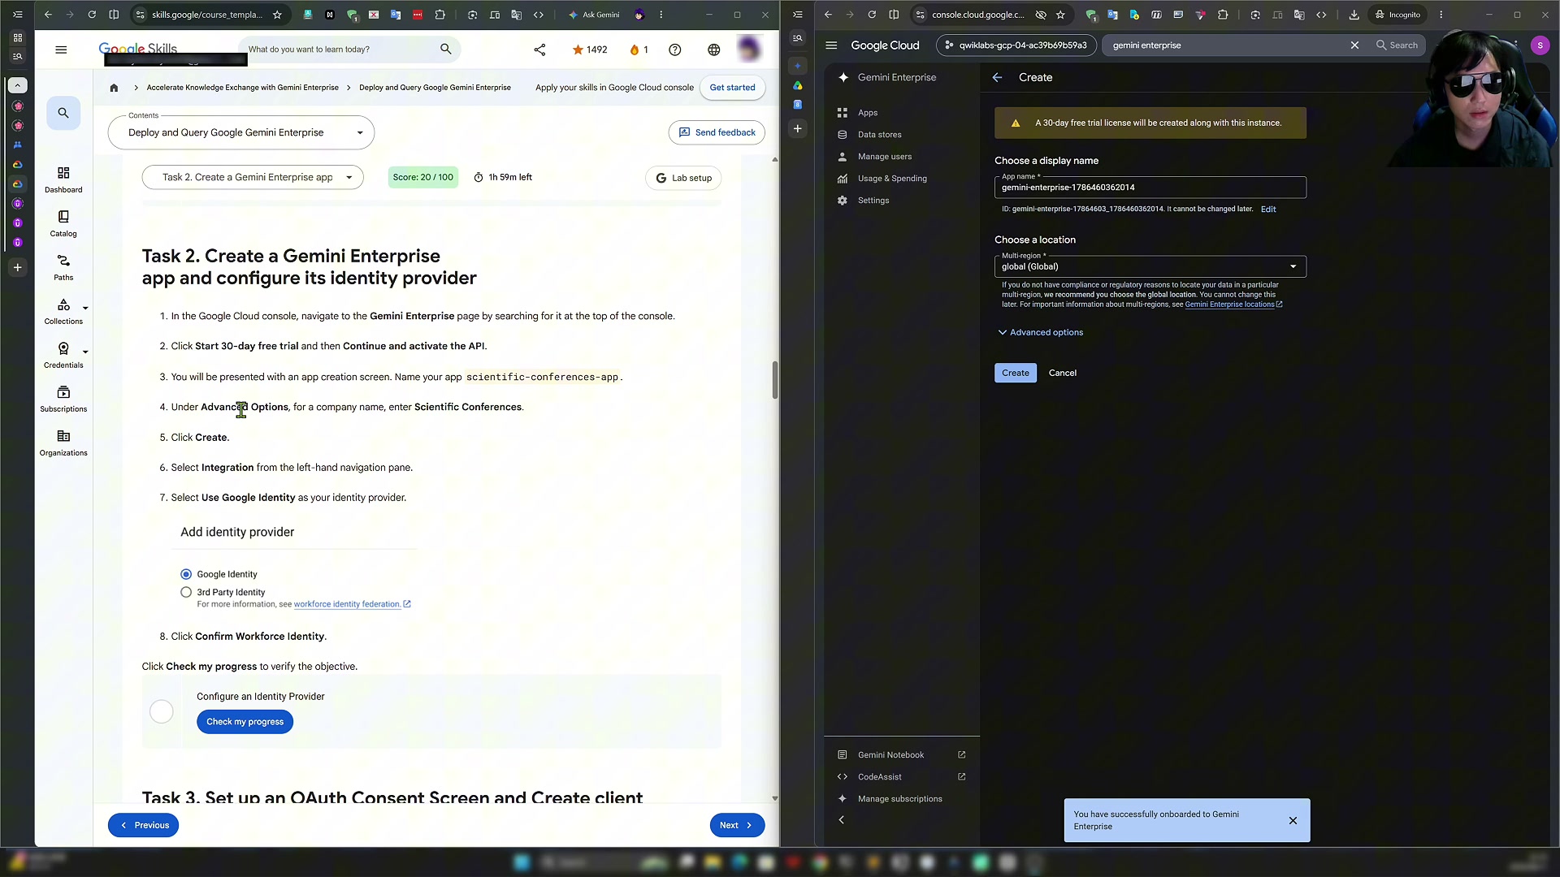Open the Task 2 section dropdown
Screen dimensions: 1560x877
click(x=253, y=178)
